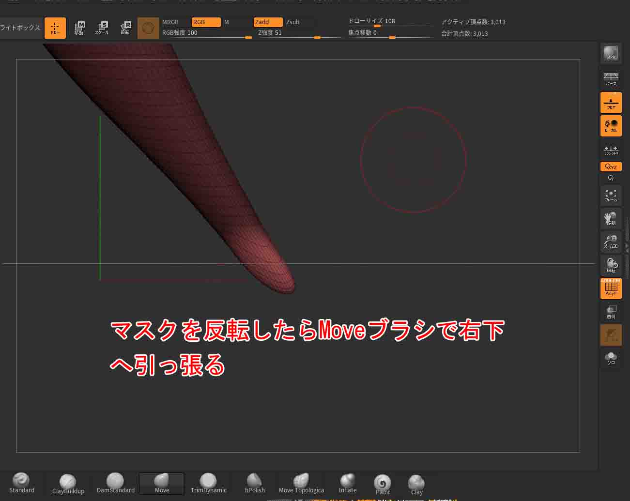630x501 pixels.
Task: Toggle the PolyF wireframe display
Action: pos(611,288)
